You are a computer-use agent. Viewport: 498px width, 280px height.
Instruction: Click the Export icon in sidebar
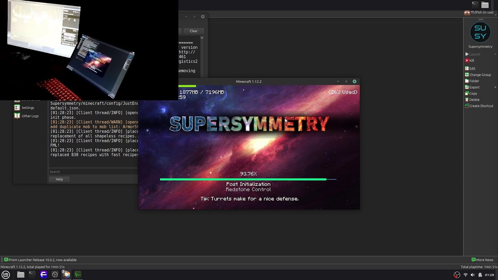(467, 87)
